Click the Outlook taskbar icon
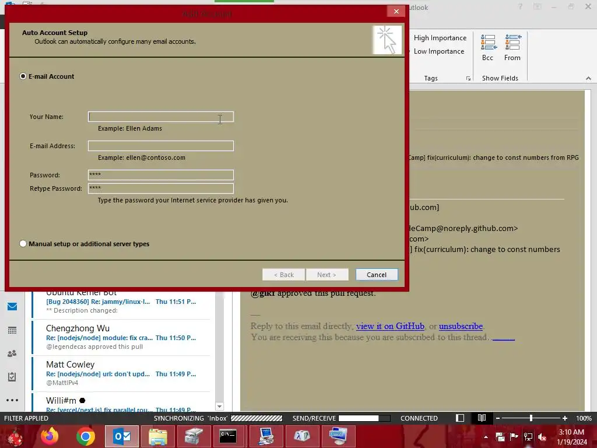Image resolution: width=597 pixels, height=448 pixels. click(122, 437)
